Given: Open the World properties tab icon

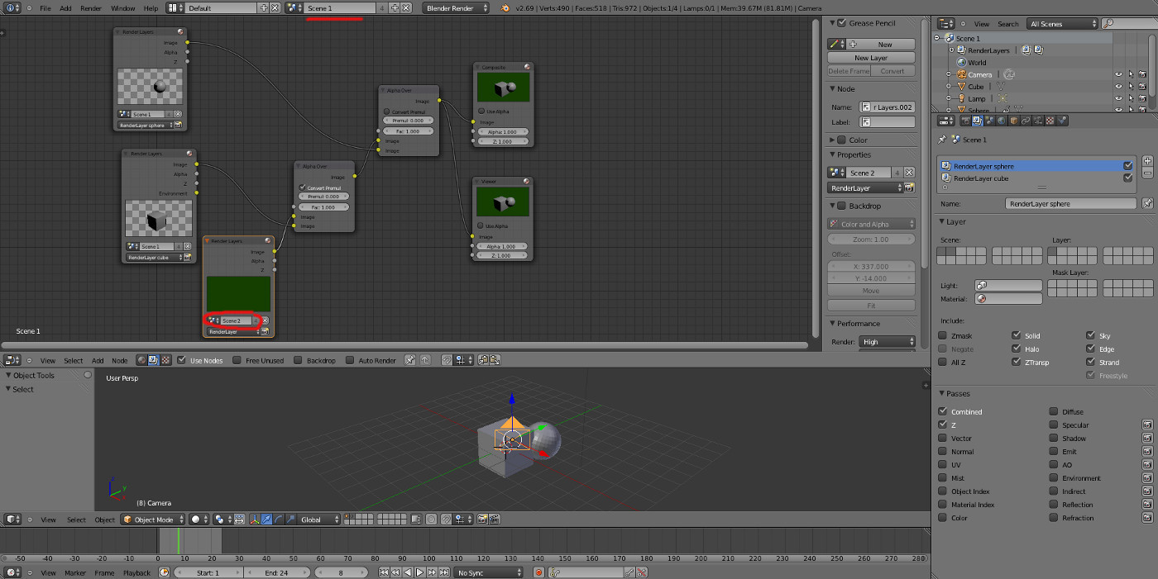Looking at the screenshot, I should coord(1001,121).
